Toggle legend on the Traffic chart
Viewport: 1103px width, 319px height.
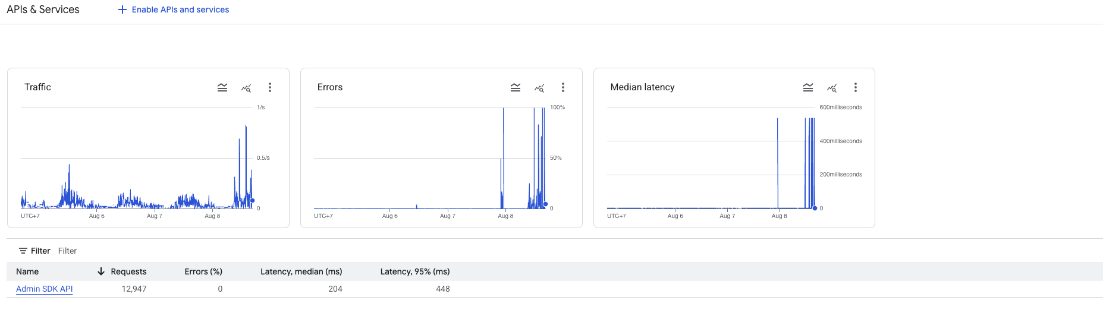click(x=222, y=87)
